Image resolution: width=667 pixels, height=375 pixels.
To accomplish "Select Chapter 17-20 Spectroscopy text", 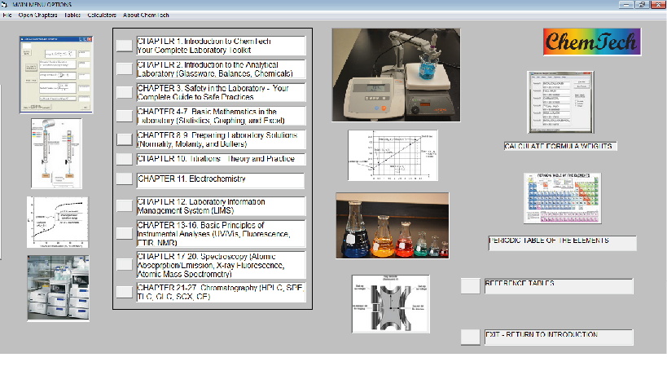I will point(221,265).
